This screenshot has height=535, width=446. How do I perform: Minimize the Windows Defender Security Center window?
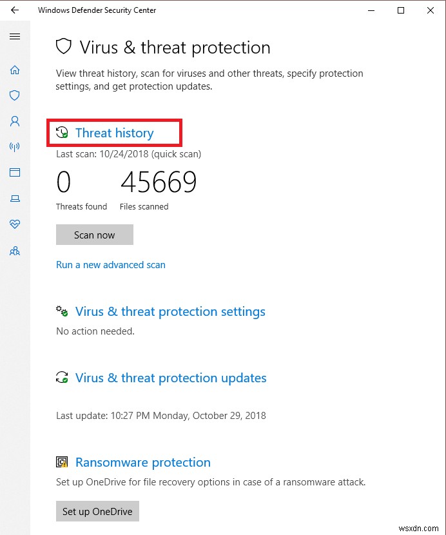(371, 10)
